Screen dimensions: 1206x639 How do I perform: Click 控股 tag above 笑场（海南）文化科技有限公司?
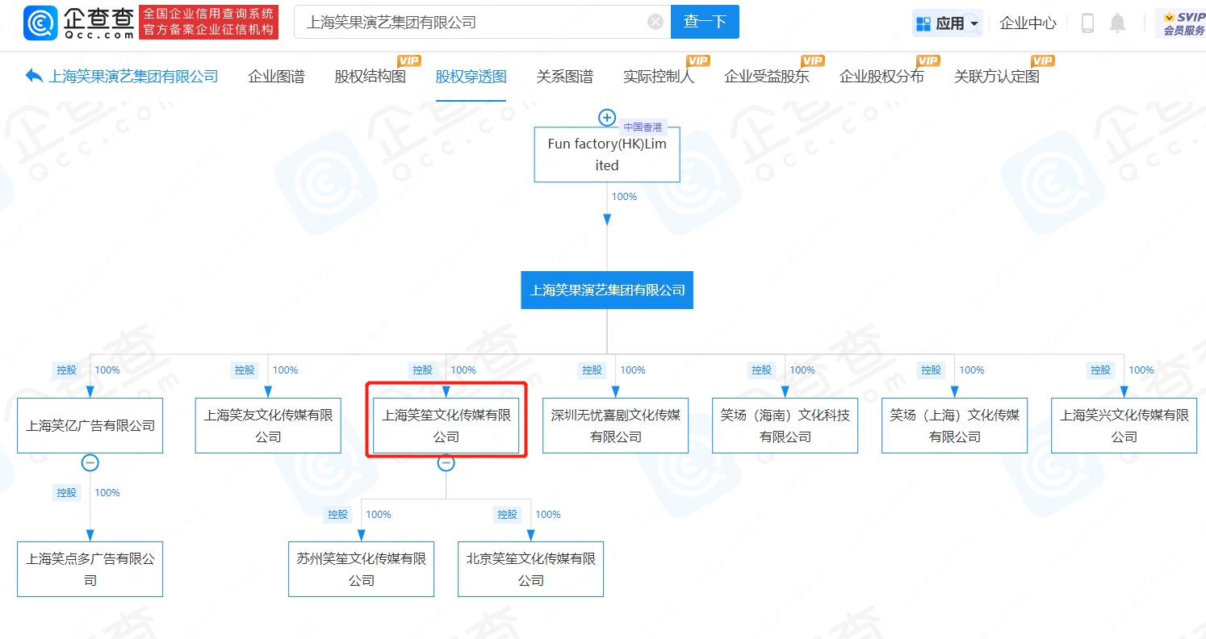(761, 370)
